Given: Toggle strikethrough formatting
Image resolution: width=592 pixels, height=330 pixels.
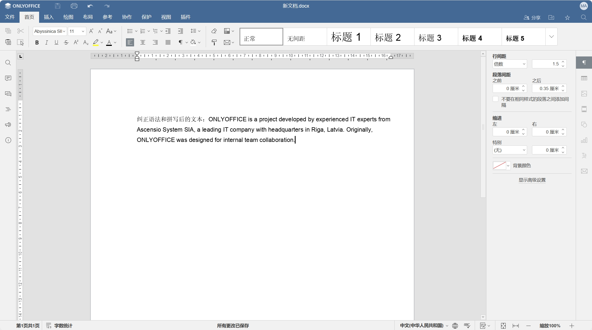Looking at the screenshot, I should point(66,42).
